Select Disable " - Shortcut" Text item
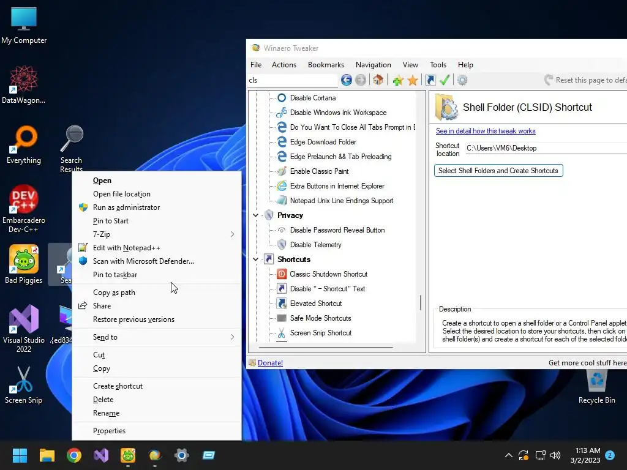 pos(327,289)
